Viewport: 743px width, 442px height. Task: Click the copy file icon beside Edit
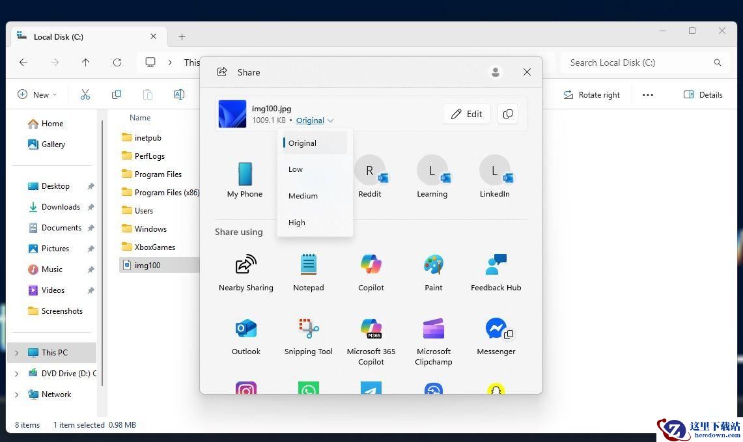coord(507,114)
